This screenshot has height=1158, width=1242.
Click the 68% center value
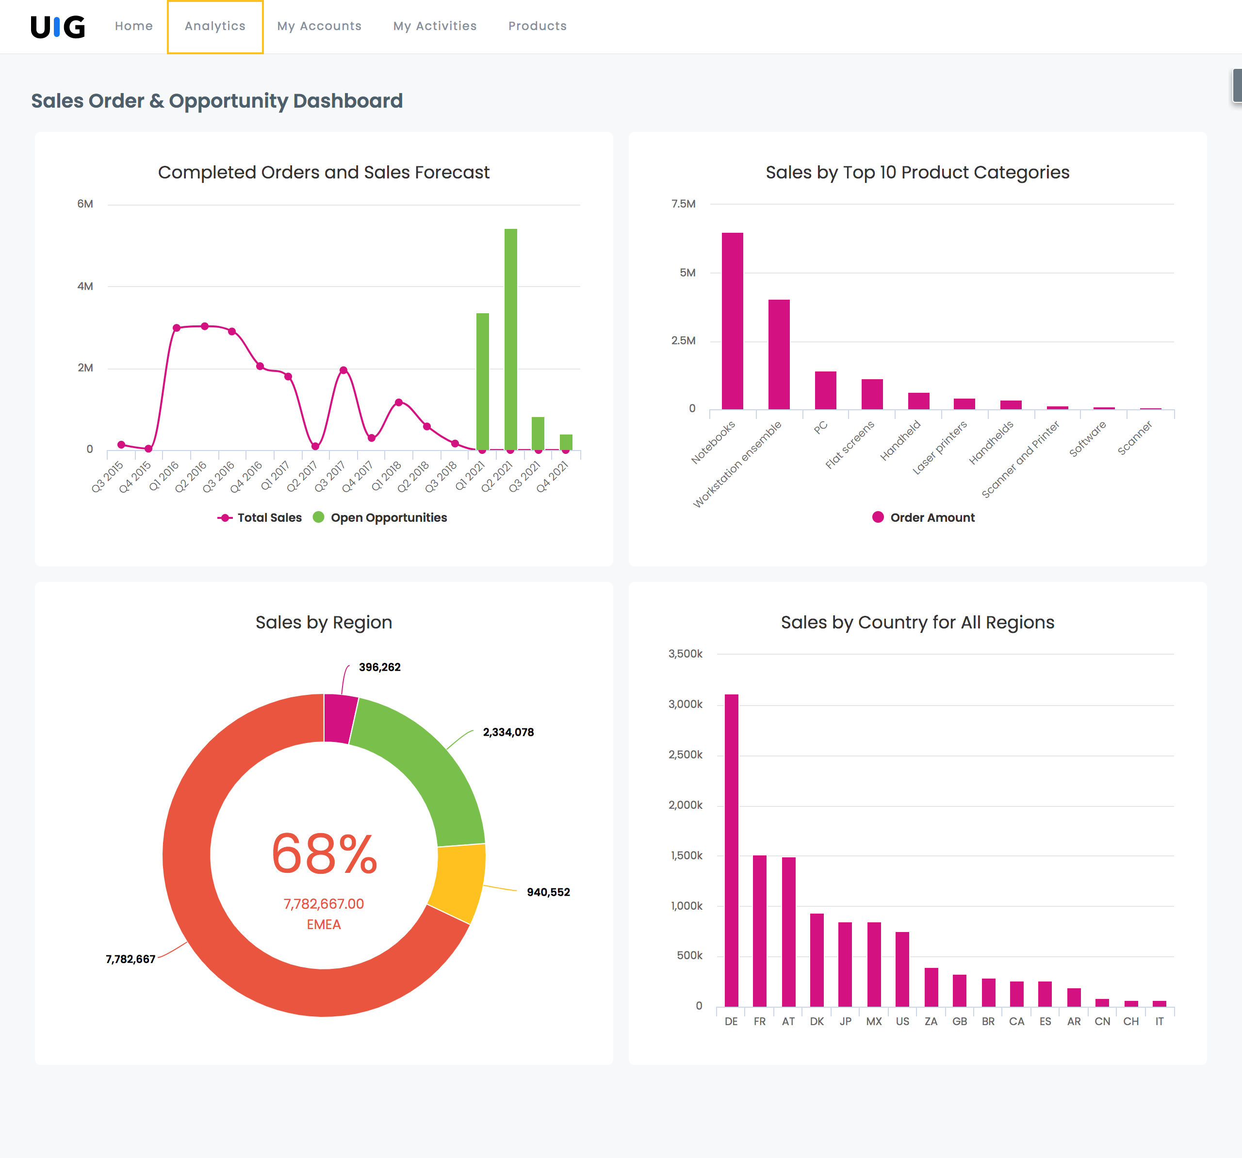pyautogui.click(x=324, y=854)
